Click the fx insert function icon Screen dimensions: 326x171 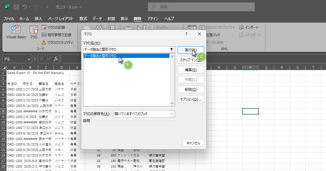pyautogui.click(x=56, y=59)
